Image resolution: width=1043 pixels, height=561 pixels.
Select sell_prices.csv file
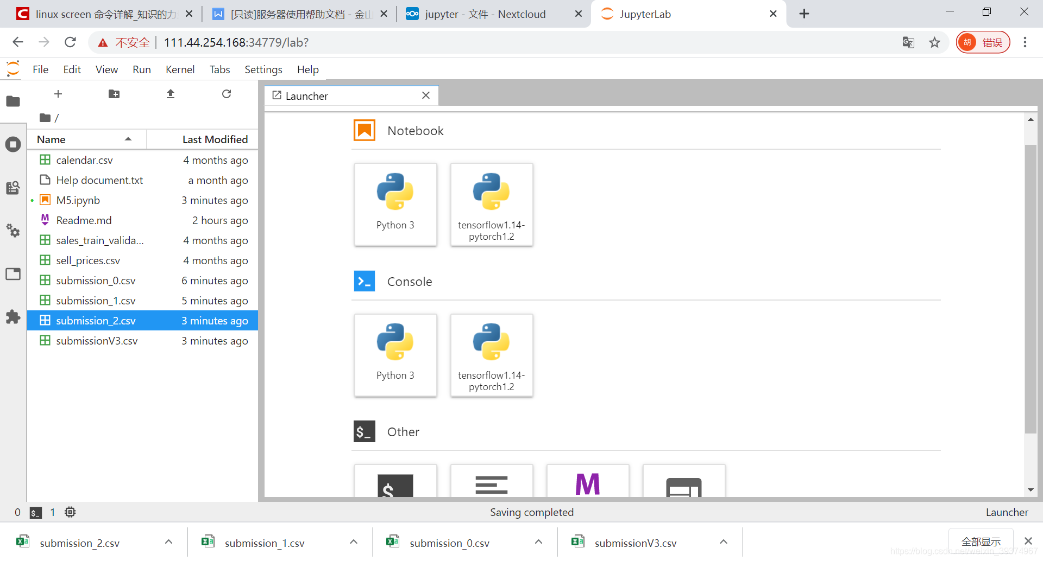coord(143,260)
